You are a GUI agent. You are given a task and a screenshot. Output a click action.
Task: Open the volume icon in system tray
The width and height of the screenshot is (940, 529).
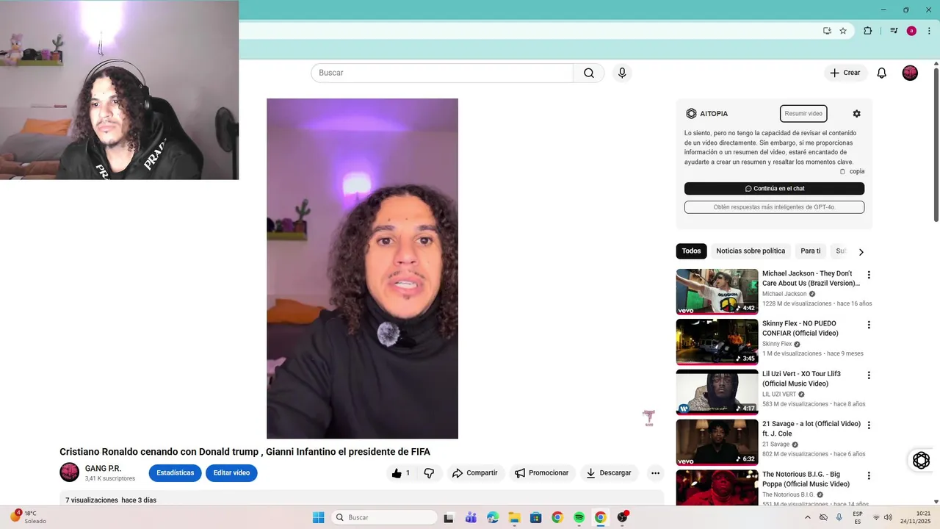pyautogui.click(x=889, y=518)
